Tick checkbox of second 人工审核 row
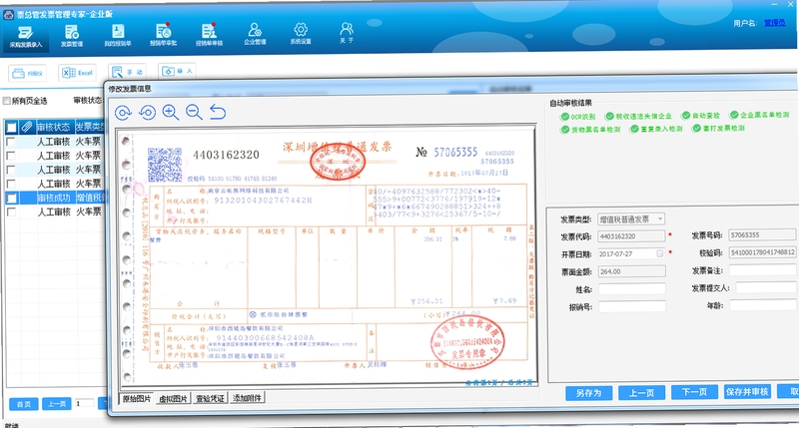The height and width of the screenshot is (428, 799). click(11, 156)
